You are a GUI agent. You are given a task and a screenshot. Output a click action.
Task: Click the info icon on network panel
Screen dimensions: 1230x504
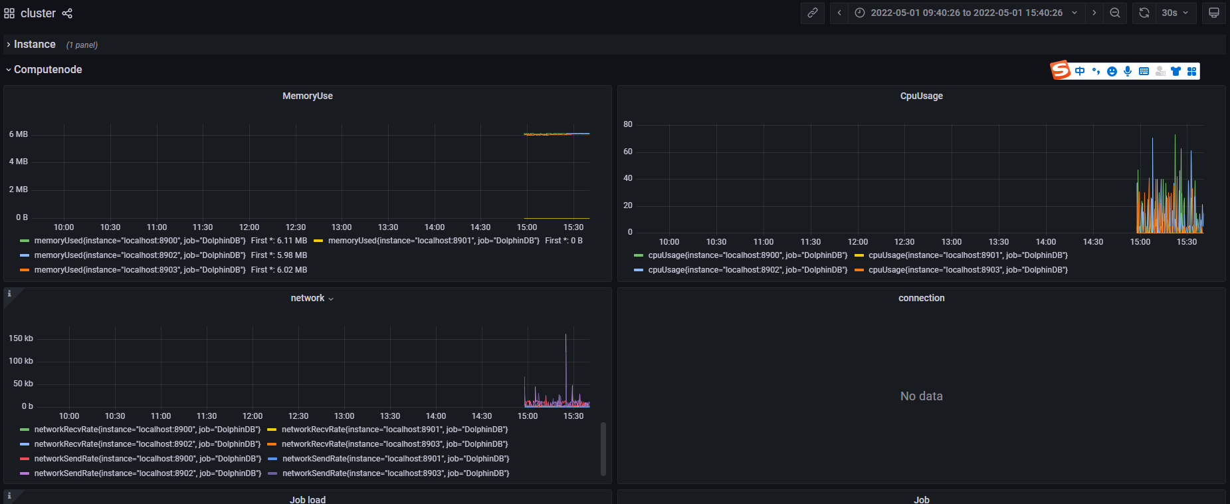[9, 294]
